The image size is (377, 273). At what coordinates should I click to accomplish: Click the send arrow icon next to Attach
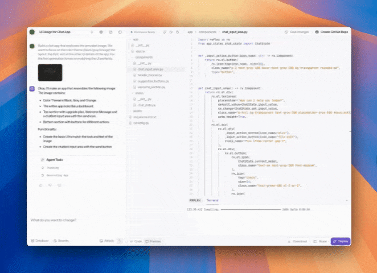tap(120, 241)
